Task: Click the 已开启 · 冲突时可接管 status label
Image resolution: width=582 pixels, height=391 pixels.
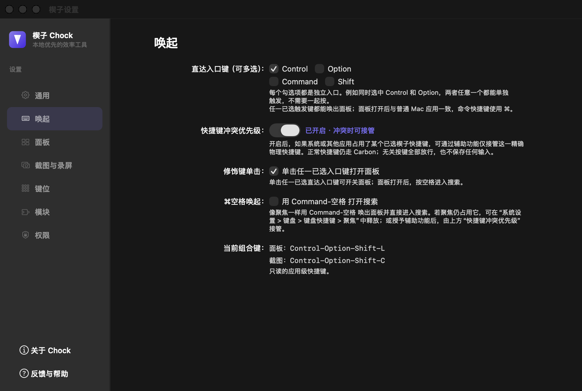Action: point(340,131)
